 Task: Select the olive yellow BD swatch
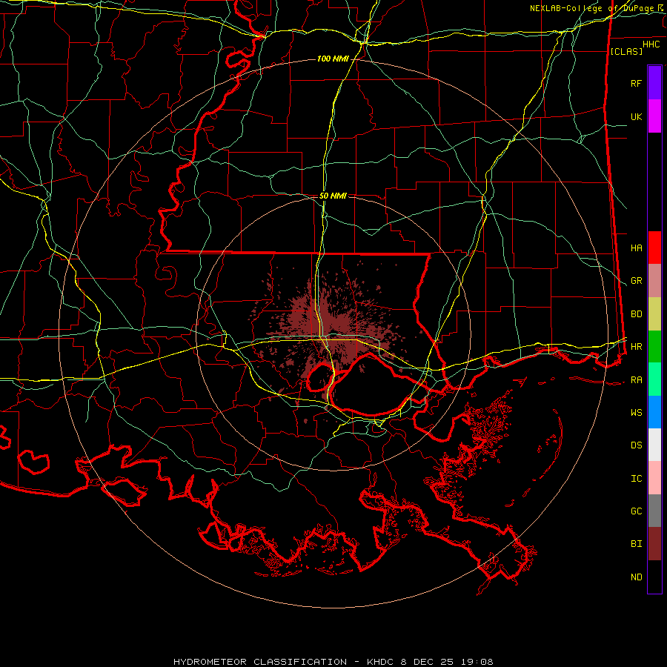(x=654, y=313)
